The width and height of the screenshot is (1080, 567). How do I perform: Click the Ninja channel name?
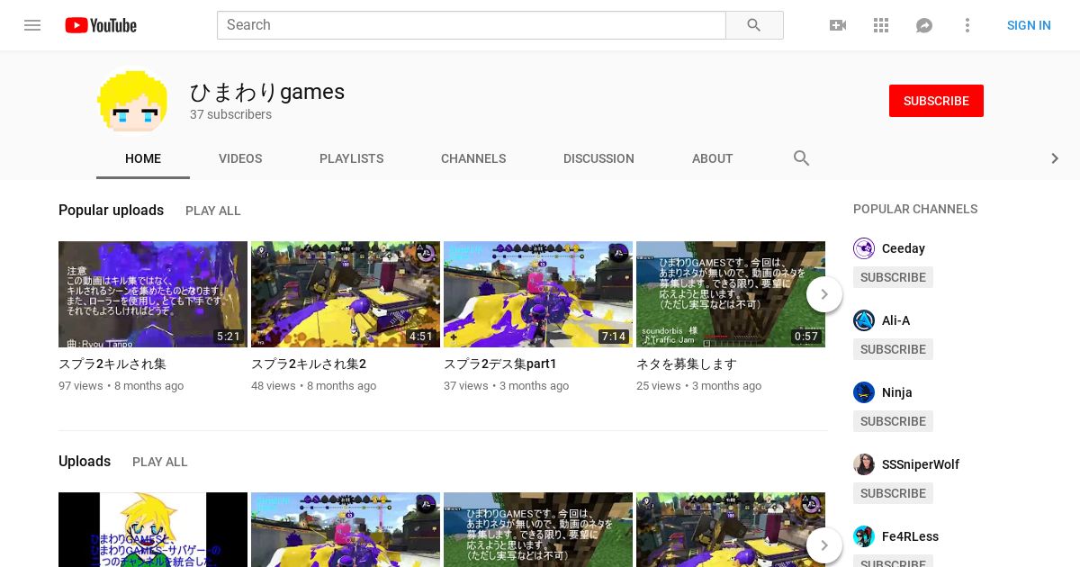(x=897, y=392)
